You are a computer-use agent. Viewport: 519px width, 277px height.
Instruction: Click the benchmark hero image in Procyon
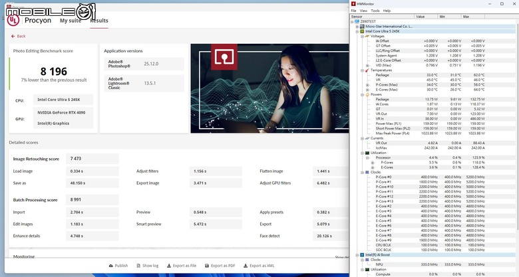pos(269,88)
